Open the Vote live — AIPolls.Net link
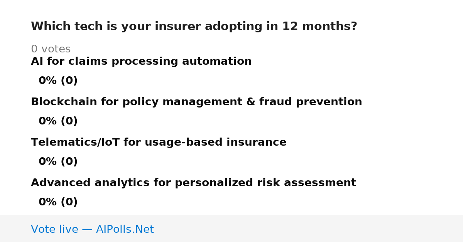Viewport: 463px width, 242px height. [x=92, y=230]
